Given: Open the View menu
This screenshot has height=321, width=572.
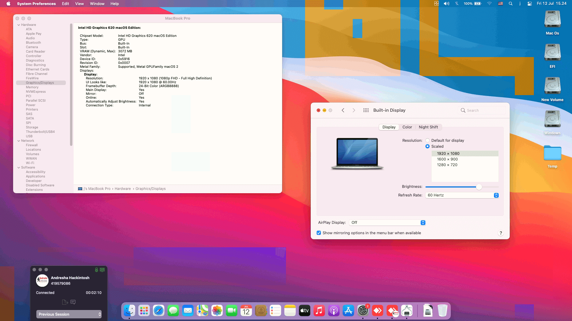Looking at the screenshot, I should pyautogui.click(x=79, y=4).
